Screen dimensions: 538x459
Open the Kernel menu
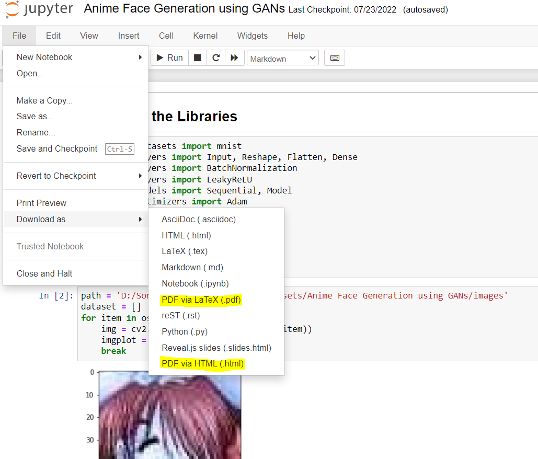[205, 36]
